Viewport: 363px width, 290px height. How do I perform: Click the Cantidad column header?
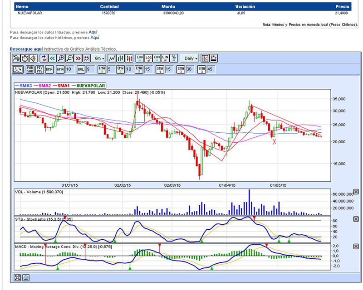coord(109,7)
